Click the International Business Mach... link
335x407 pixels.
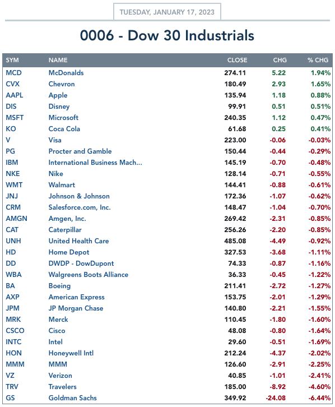pyautogui.click(x=95, y=163)
